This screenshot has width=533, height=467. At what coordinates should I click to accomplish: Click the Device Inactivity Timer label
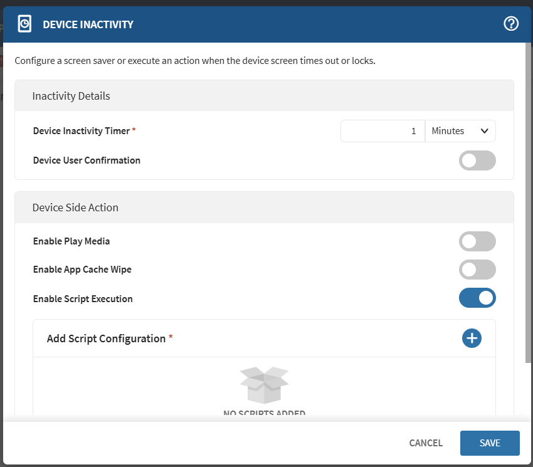coord(81,131)
